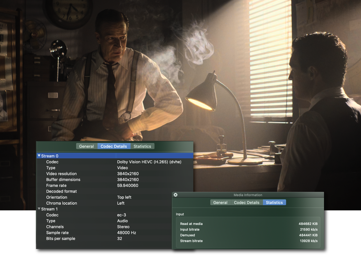Close the Media Information window
Screen dimensions: 361x261
(x=176, y=195)
